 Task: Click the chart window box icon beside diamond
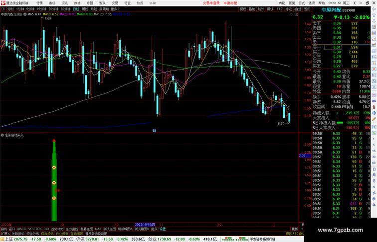tap(296, 14)
